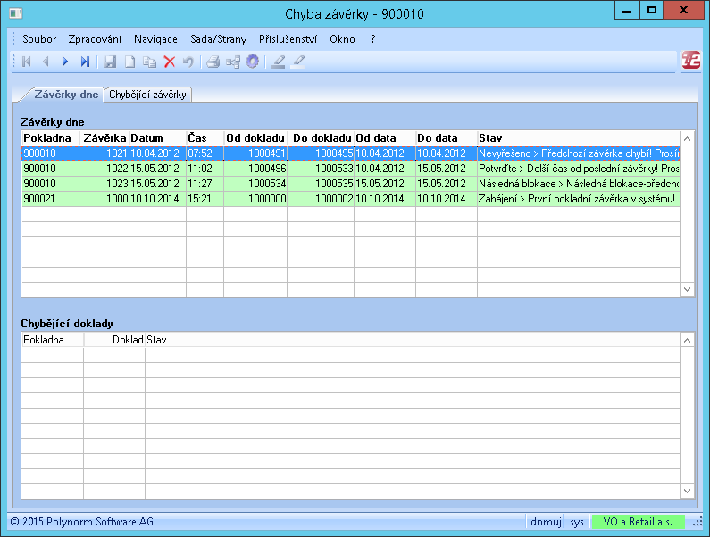Image resolution: width=710 pixels, height=537 pixels.
Task: Go to the next record
Action: pos(65,62)
